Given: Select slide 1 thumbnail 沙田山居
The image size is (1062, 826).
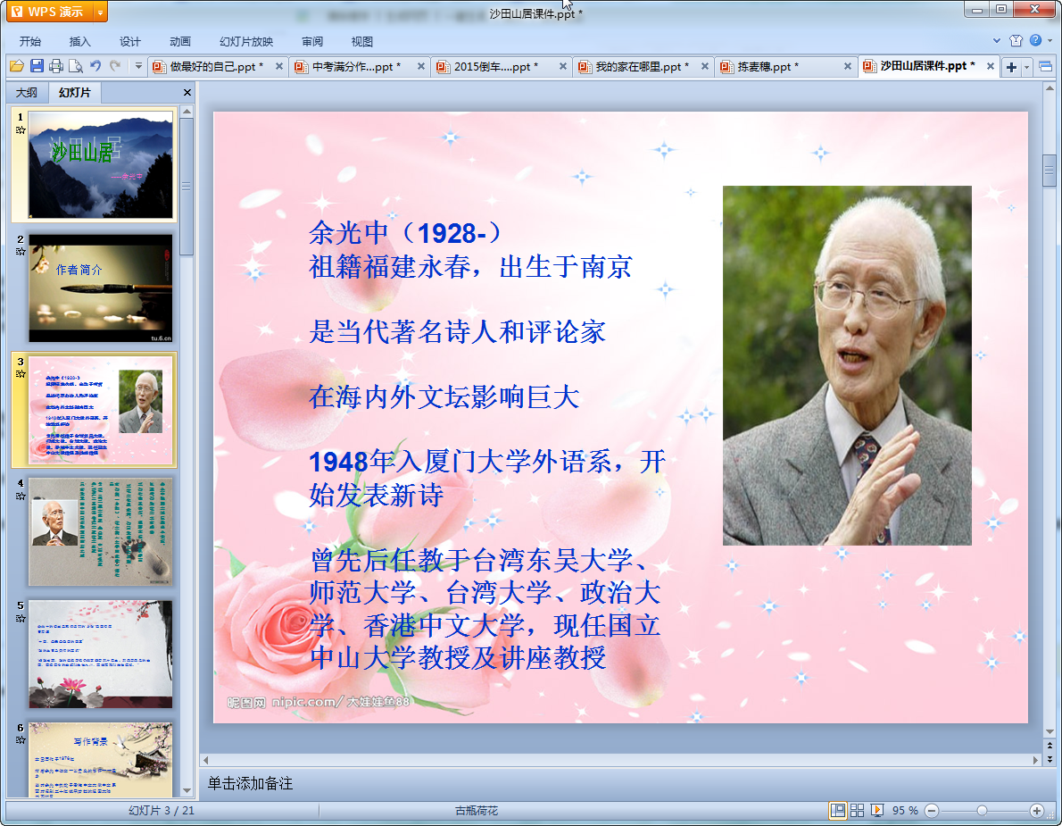Looking at the screenshot, I should [100, 164].
